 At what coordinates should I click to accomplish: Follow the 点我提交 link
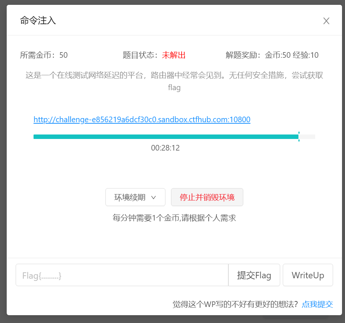[x=317, y=304]
